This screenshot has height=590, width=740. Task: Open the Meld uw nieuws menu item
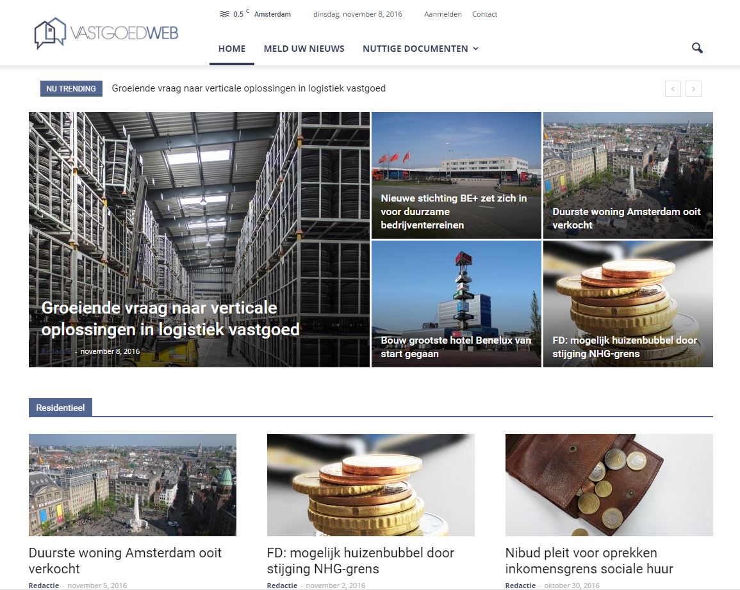304,49
